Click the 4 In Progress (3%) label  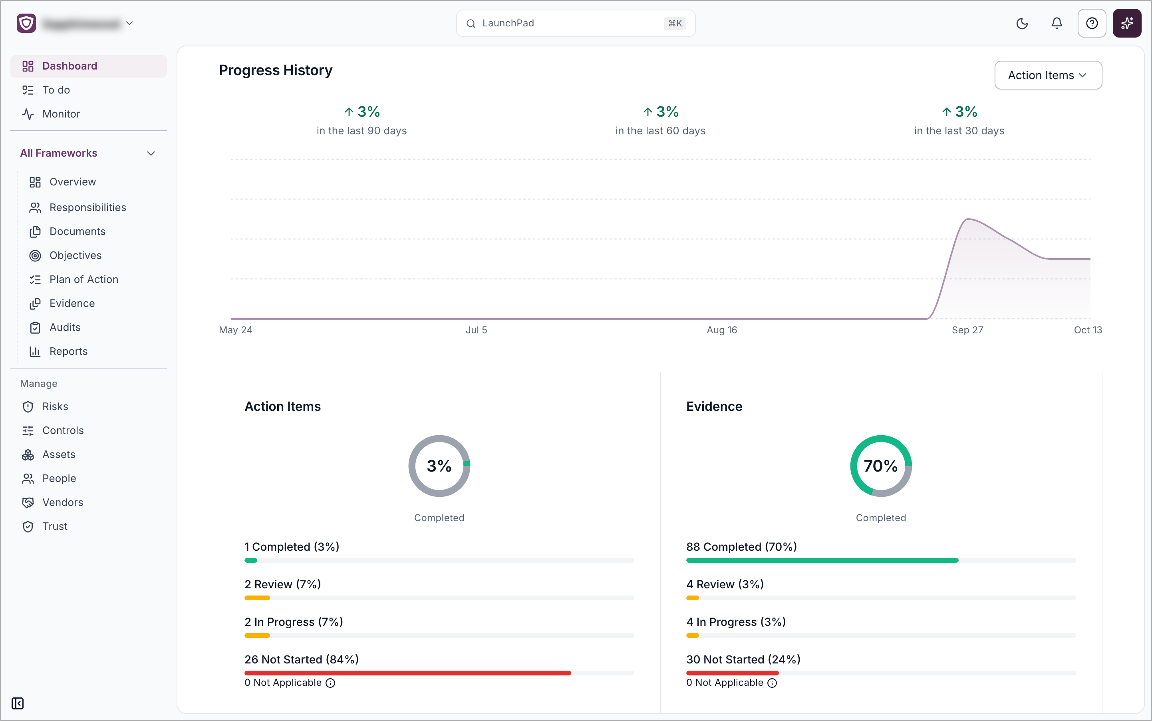pyautogui.click(x=736, y=622)
